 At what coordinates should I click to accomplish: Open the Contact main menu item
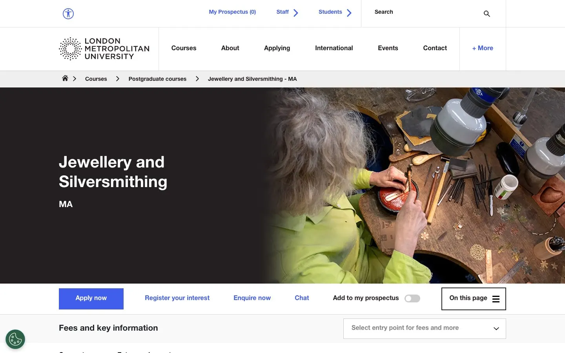(x=435, y=48)
